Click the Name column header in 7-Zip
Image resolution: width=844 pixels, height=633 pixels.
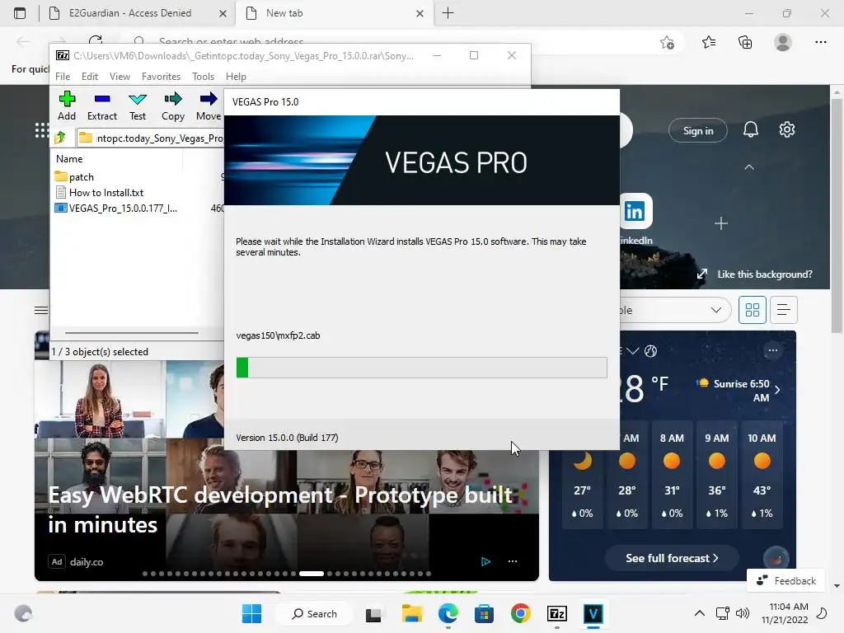tap(69, 159)
